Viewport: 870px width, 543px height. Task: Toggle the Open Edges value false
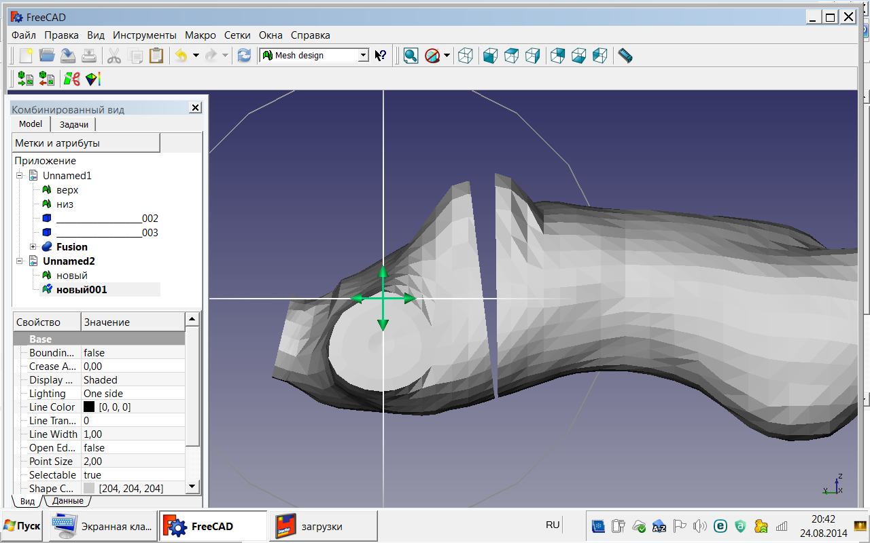coord(94,448)
